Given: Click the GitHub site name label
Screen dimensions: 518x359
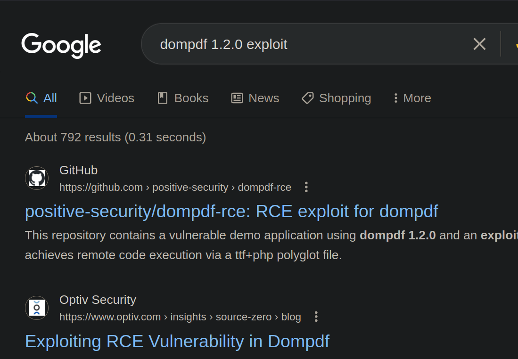Looking at the screenshot, I should [78, 170].
